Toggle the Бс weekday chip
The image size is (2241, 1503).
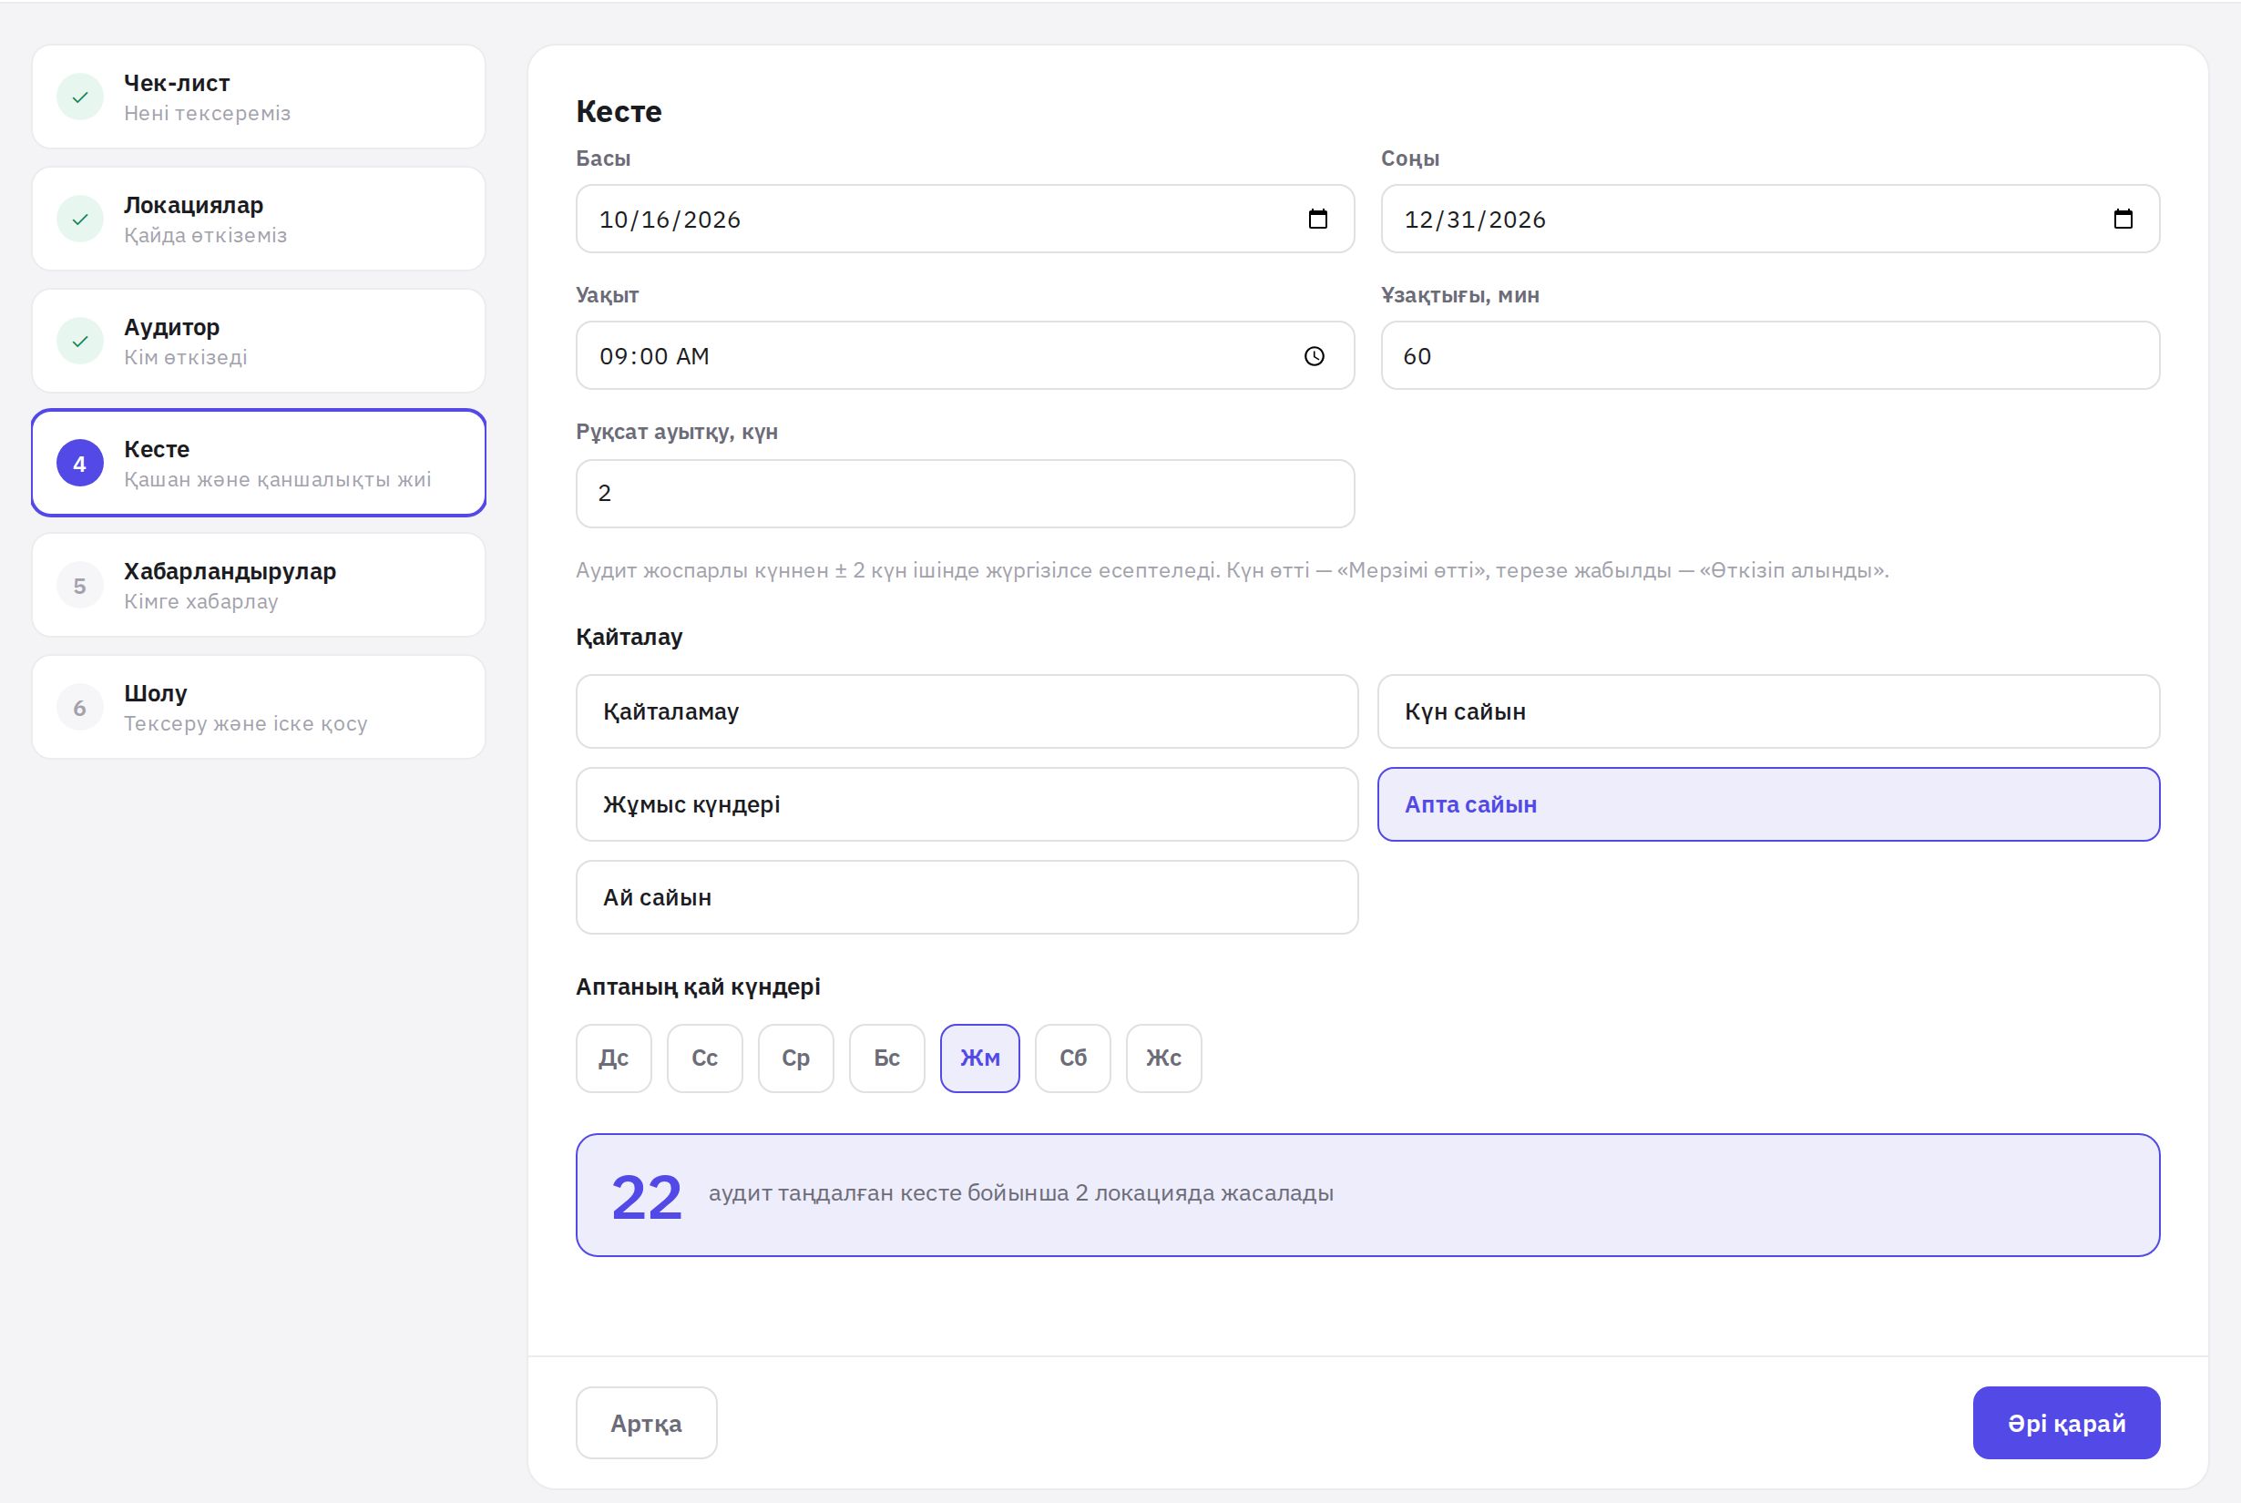point(886,1058)
